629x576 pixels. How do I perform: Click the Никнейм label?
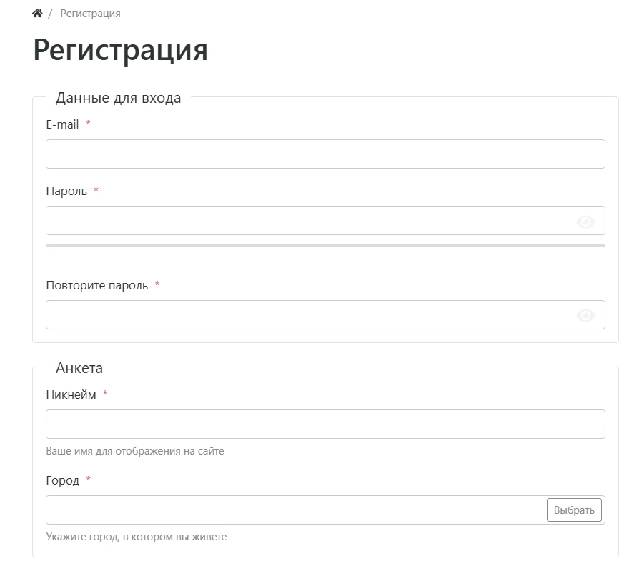click(71, 394)
